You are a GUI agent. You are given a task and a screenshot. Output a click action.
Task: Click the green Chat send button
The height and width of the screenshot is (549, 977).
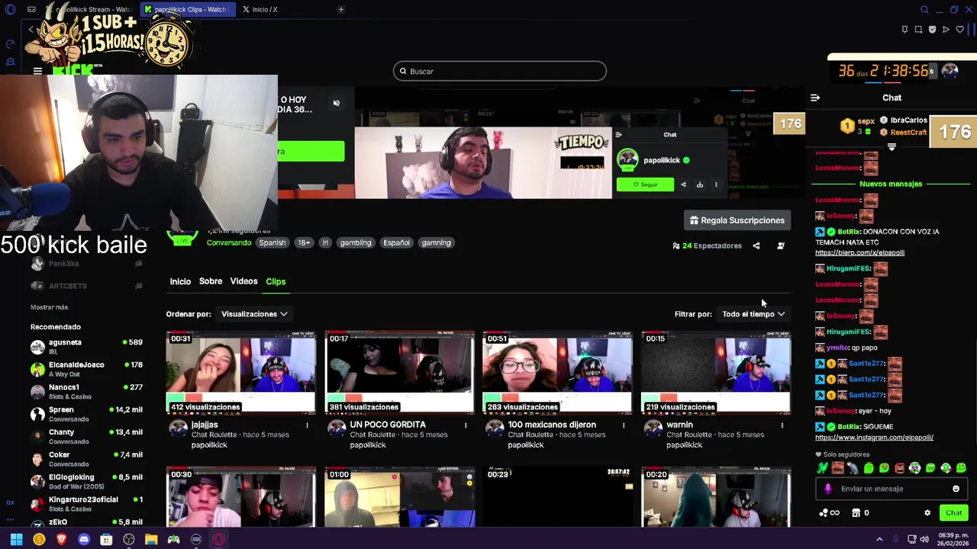954,513
